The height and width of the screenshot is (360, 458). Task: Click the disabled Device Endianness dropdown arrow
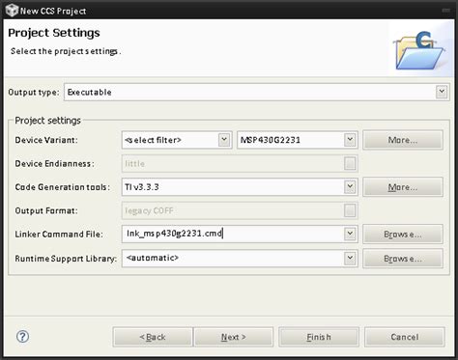(x=350, y=163)
